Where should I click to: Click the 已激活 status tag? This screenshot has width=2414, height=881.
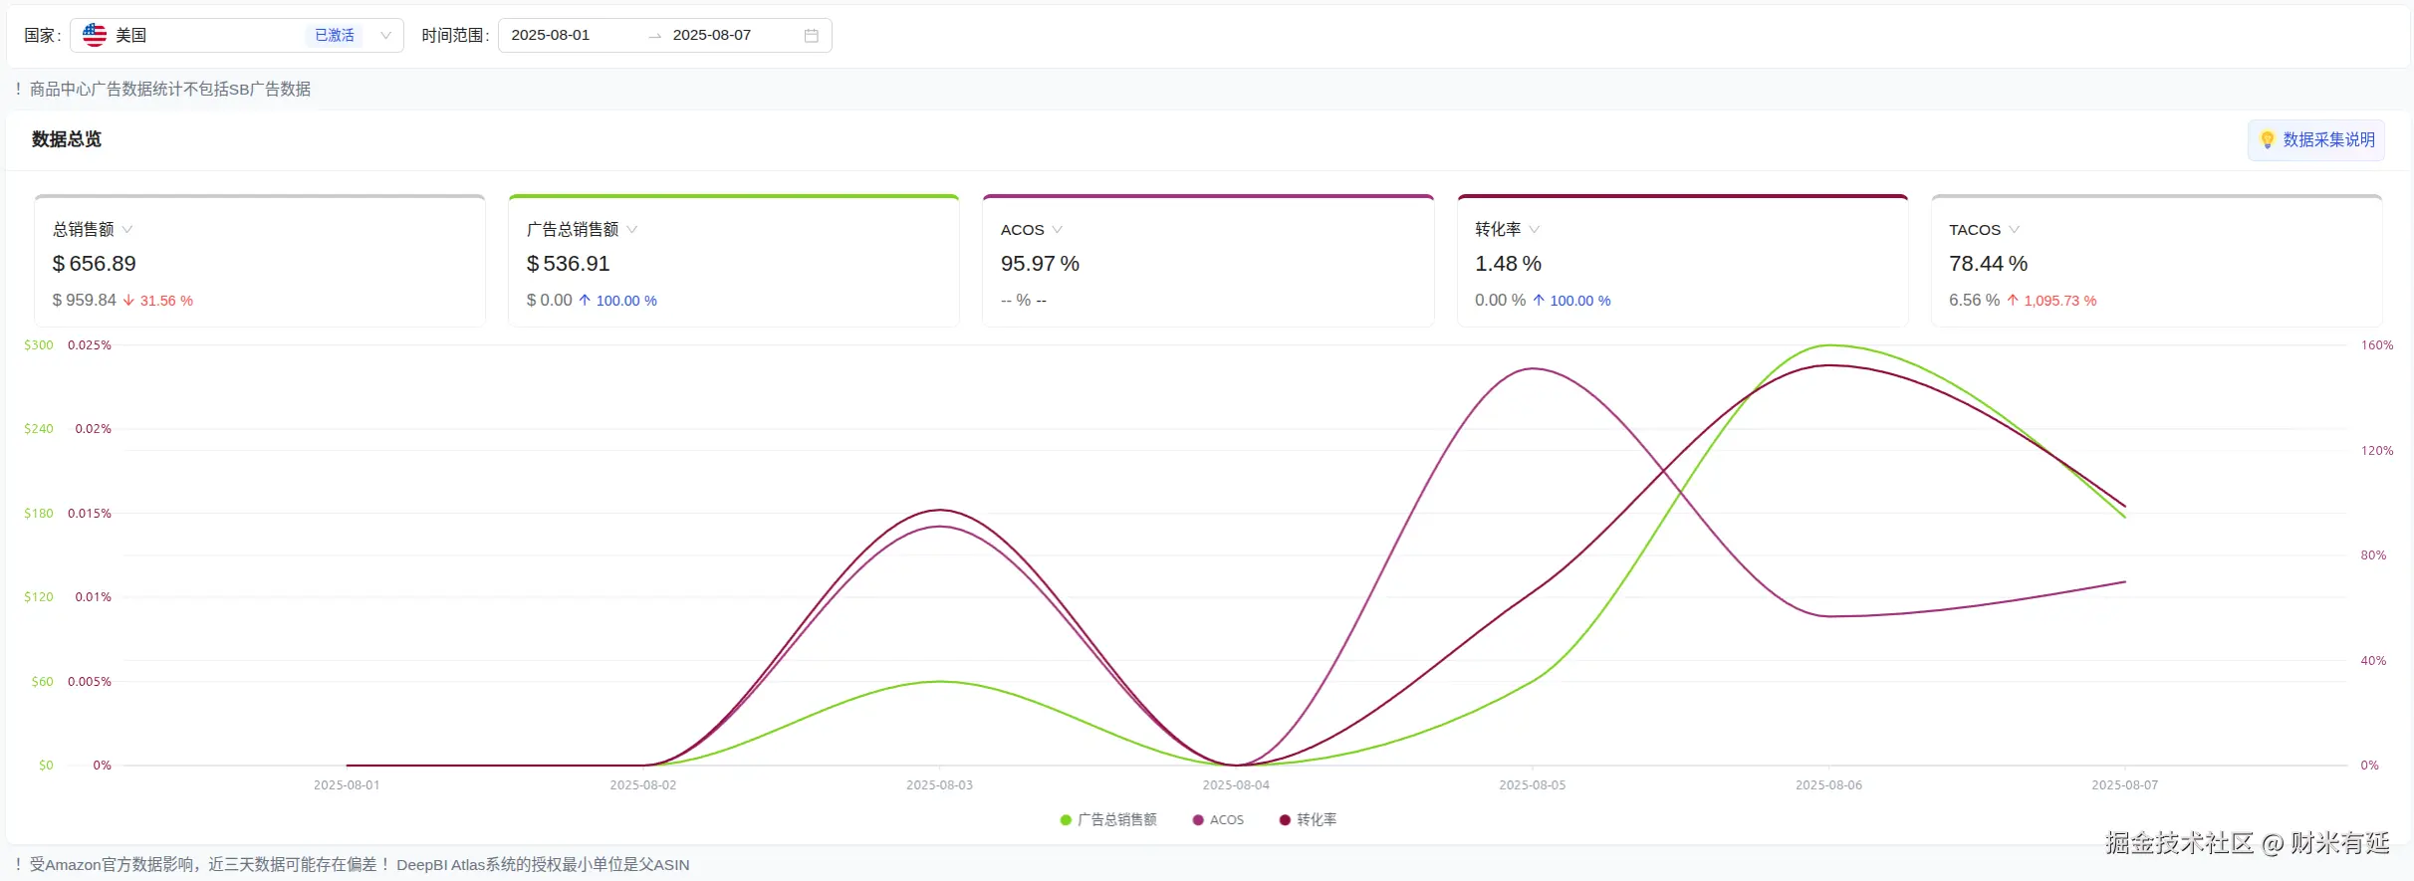(335, 36)
